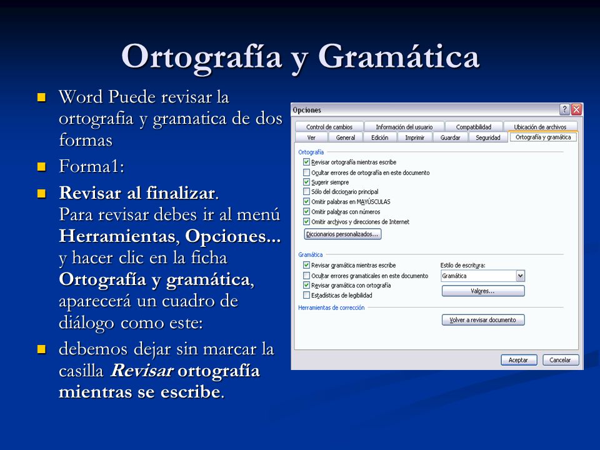
Task: Go to the Ubicación de archivos tab
Action: click(x=540, y=127)
